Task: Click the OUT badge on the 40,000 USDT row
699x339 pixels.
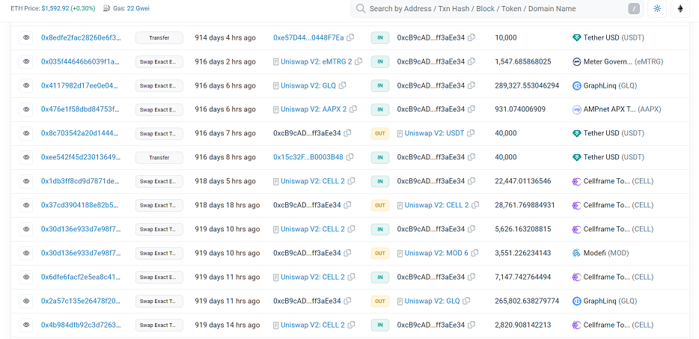Action: click(380, 133)
